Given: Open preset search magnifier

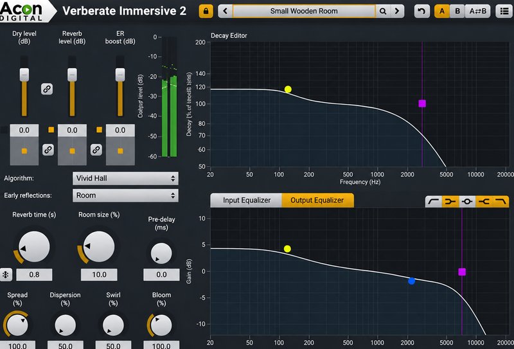Looking at the screenshot, I should click(382, 11).
